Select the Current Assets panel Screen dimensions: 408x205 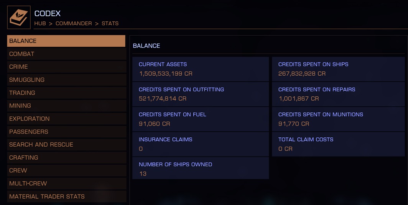tap(201, 69)
